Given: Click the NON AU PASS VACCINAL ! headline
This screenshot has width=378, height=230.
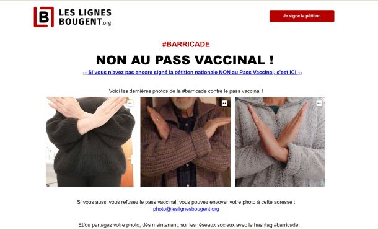Looking at the screenshot, I should click(x=185, y=60).
